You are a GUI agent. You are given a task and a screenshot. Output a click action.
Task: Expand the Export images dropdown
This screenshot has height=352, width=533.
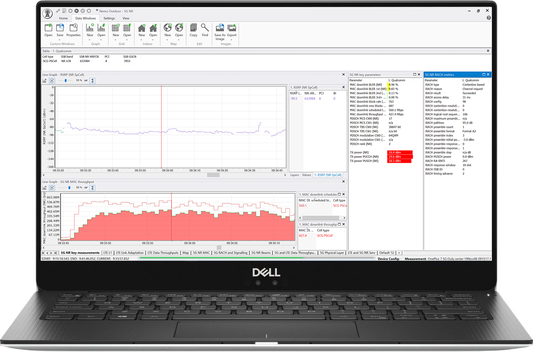coord(232,40)
